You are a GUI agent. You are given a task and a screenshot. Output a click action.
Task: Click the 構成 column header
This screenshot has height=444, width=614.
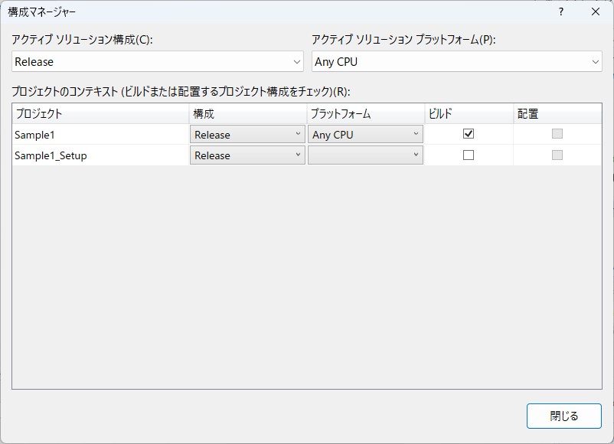click(x=247, y=113)
